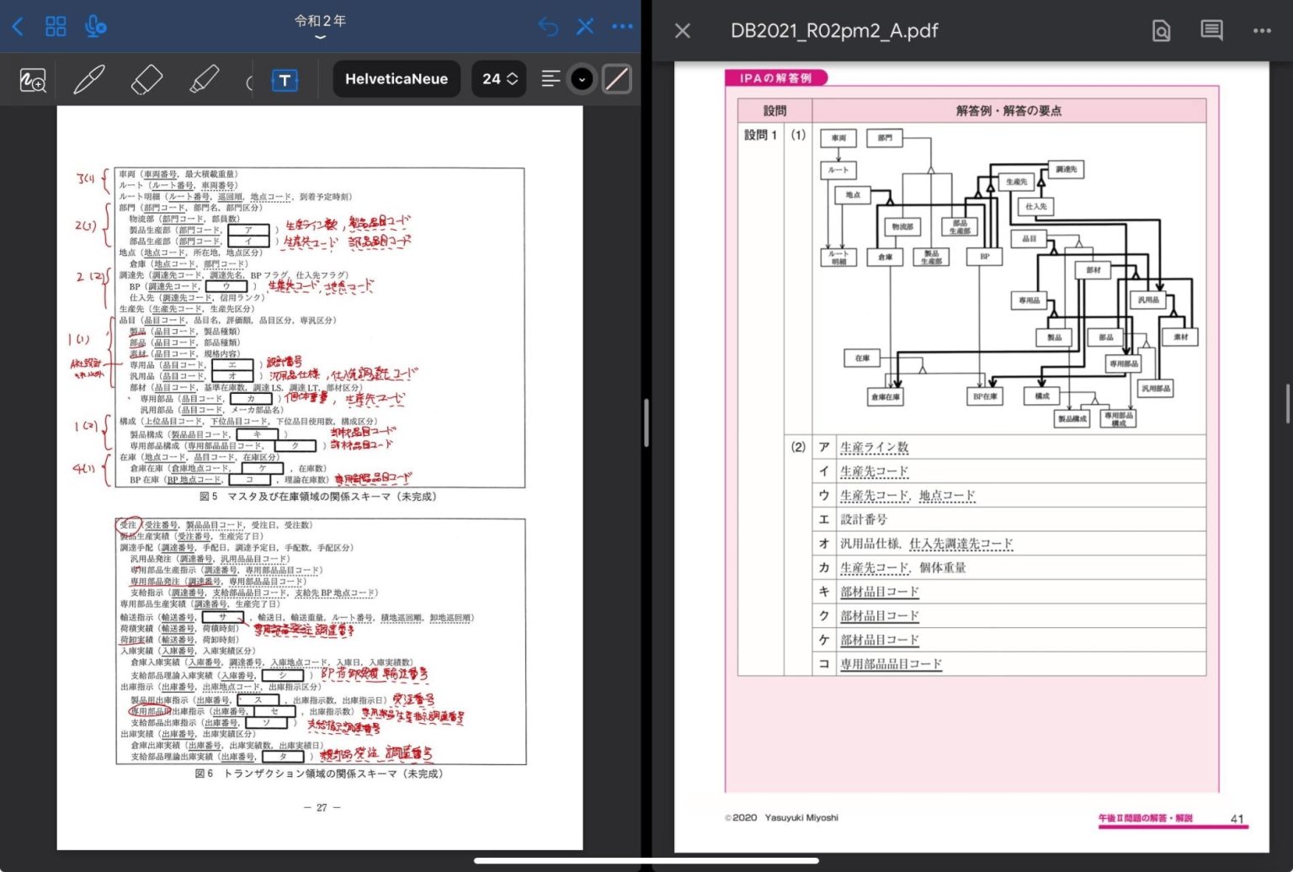The height and width of the screenshot is (872, 1293).
Task: Tap the Undo arrow
Action: point(547,26)
